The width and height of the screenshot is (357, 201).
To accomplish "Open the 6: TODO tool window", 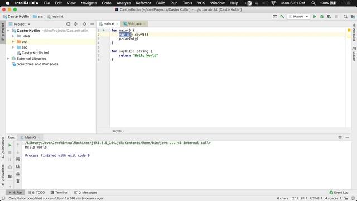I will click(x=36, y=192).
